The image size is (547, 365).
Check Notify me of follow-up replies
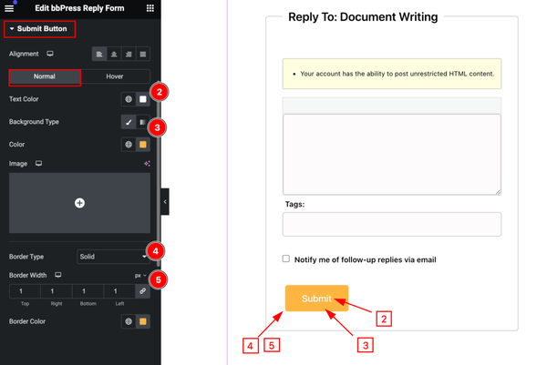tap(286, 259)
